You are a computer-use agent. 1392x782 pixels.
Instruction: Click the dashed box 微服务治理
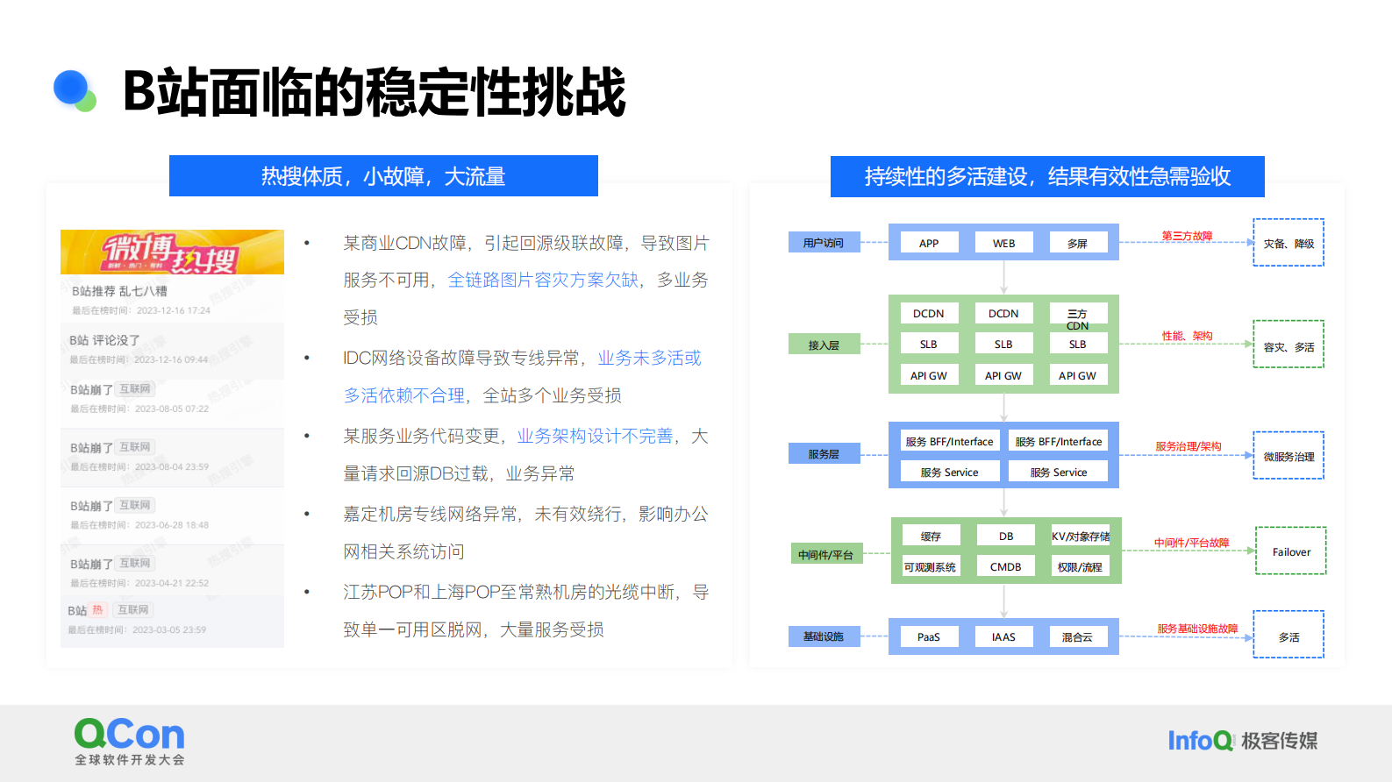click(x=1288, y=455)
